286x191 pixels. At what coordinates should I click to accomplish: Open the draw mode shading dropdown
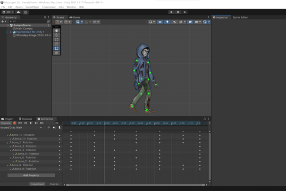[151, 22]
